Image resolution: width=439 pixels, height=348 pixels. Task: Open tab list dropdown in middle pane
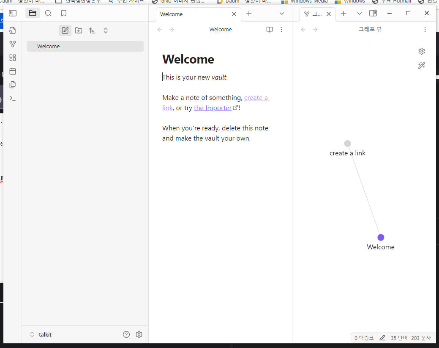pyautogui.click(x=282, y=14)
